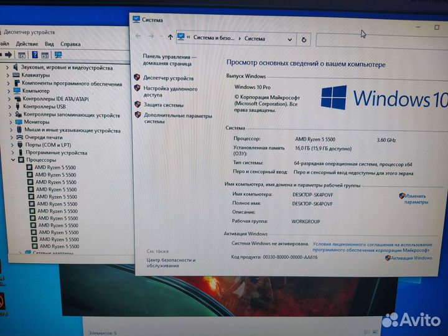Select Порты (COM и LPT) tree item
The width and height of the screenshot is (448, 336).
point(48,145)
